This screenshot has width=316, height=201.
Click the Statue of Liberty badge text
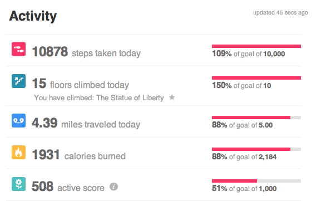[99, 98]
